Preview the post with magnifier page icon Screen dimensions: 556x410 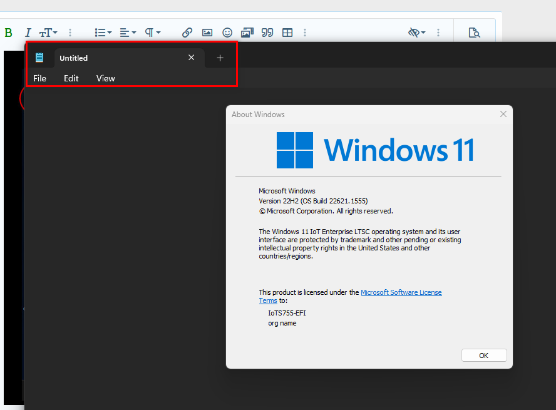pyautogui.click(x=474, y=33)
